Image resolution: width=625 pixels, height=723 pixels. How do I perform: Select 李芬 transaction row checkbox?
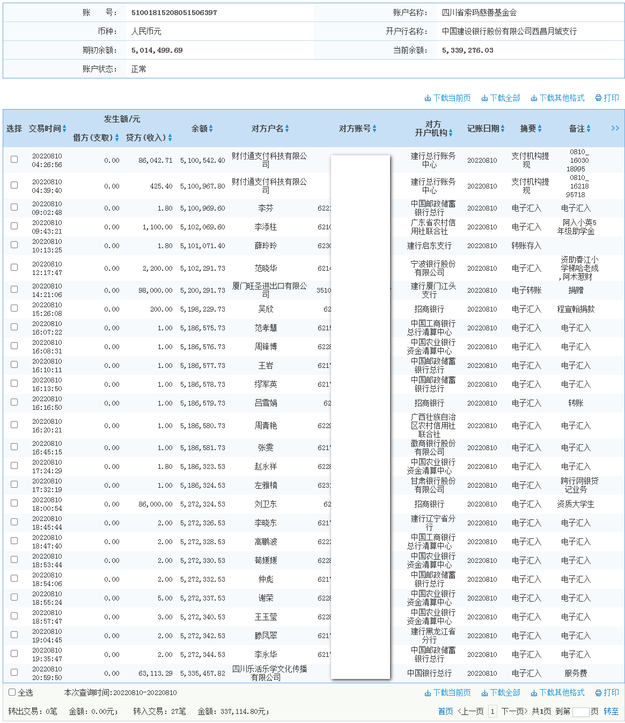(14, 207)
